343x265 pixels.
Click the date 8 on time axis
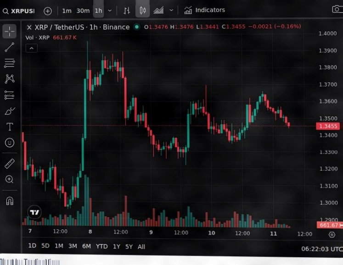[x=90, y=232]
